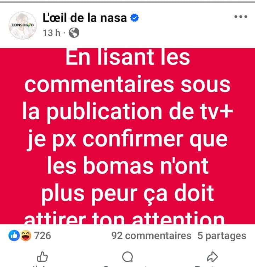Open the L'œil de la nasa page
This screenshot has width=255, height=267.
coord(85,18)
